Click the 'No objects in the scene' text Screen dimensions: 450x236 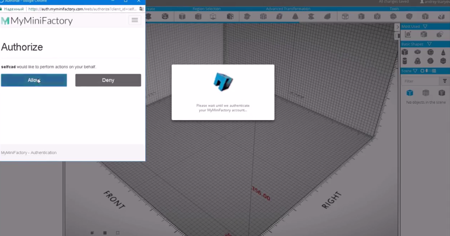click(x=426, y=102)
